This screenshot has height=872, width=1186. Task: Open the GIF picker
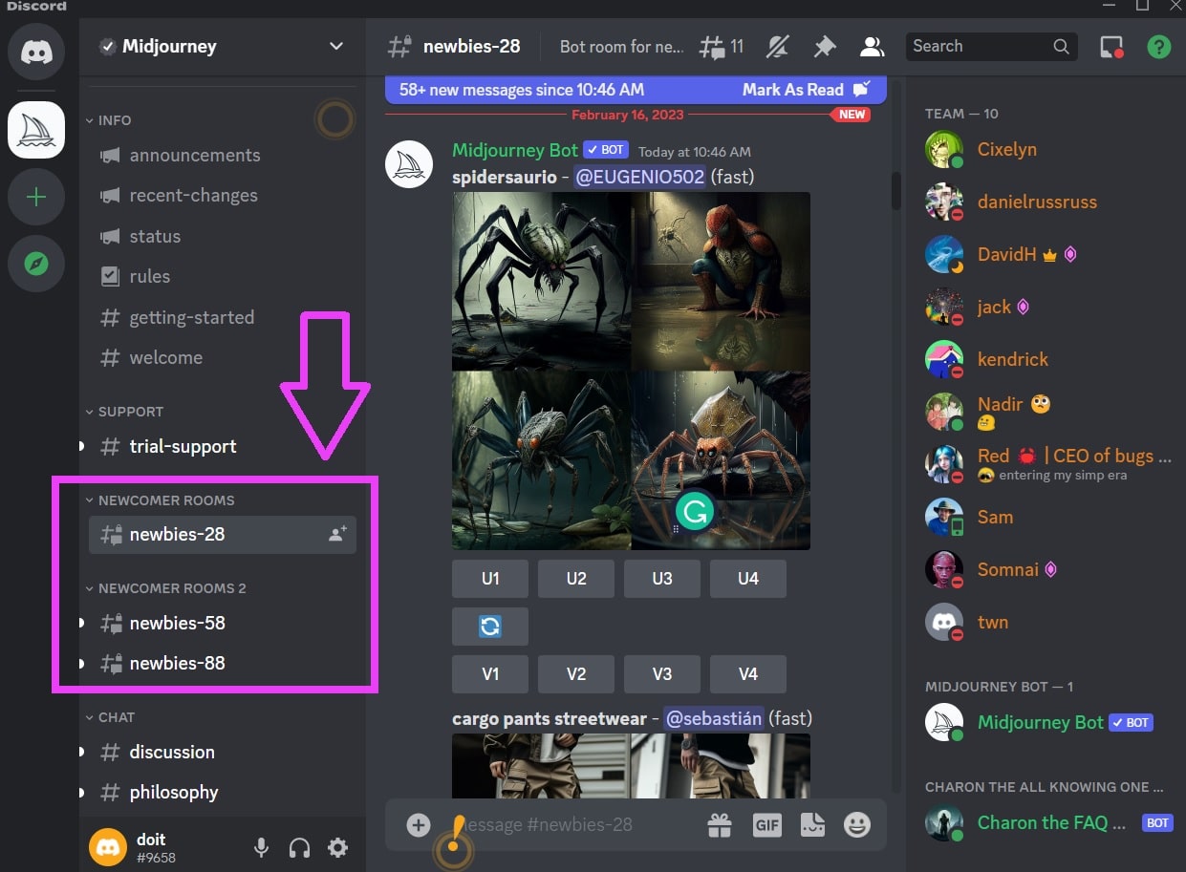point(767,825)
